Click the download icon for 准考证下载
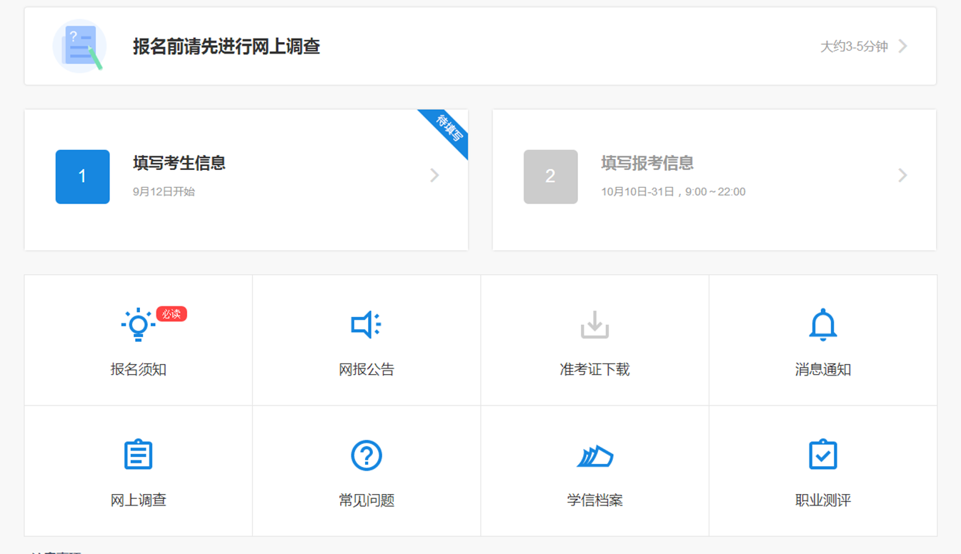Screen dimensions: 961x554 (x=594, y=325)
